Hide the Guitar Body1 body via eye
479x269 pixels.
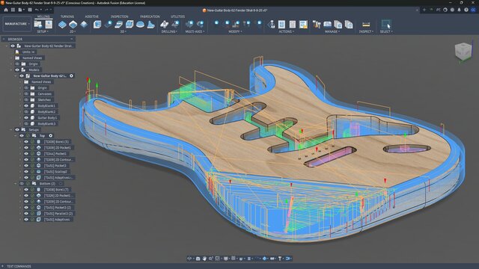(x=26, y=118)
